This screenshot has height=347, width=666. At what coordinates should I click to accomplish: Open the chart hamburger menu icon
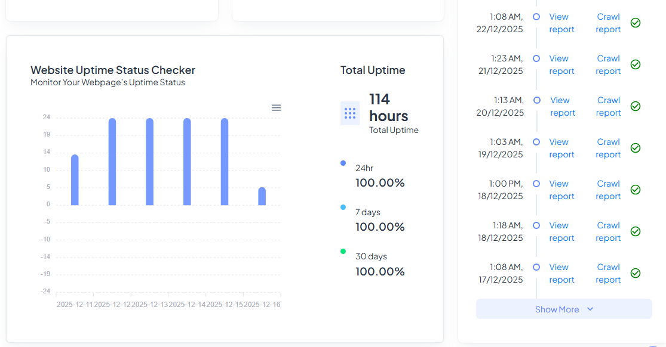coord(276,108)
